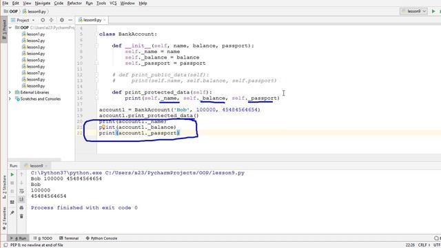Open Project panel settings gear
This screenshot has width=441, height=248.
coord(62,20)
